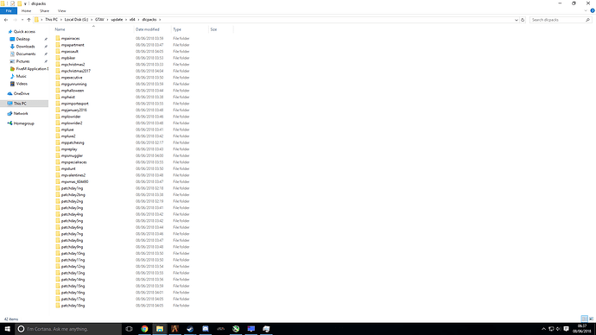Image resolution: width=596 pixels, height=335 pixels.
Task: Expand the ribbon with the chevron
Action: [x=586, y=10]
